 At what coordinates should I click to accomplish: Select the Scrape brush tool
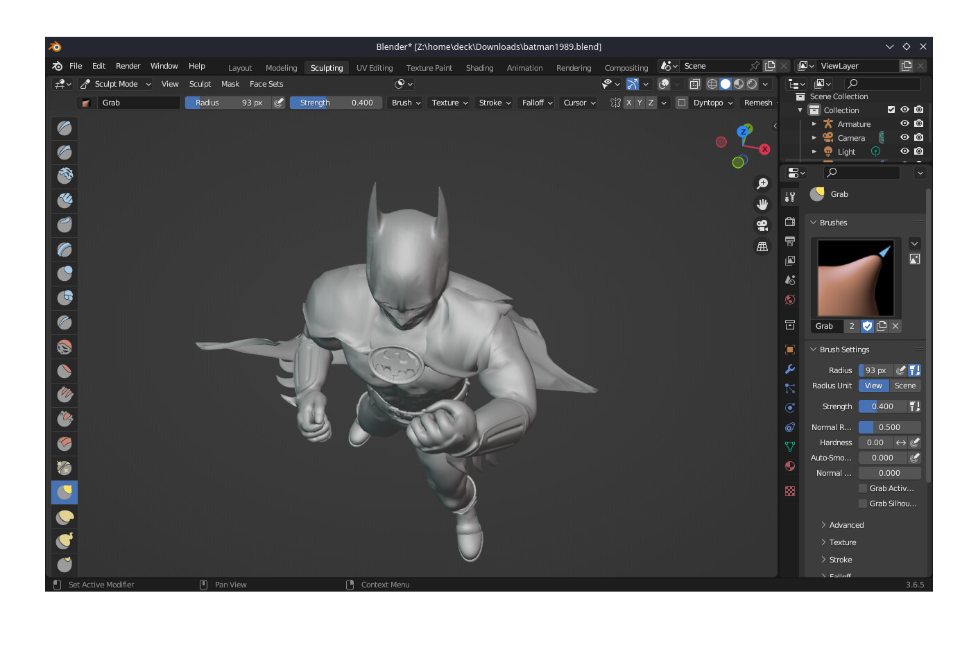65,419
